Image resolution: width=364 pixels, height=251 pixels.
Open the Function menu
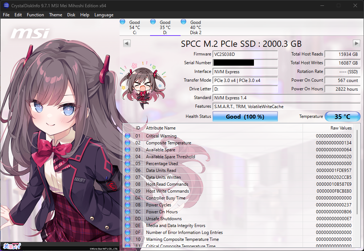click(35, 15)
